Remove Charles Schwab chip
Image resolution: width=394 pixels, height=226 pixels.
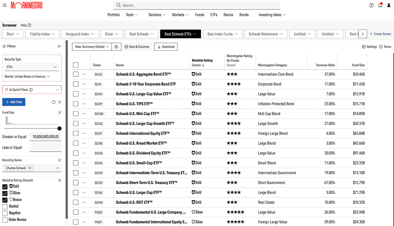[30, 168]
